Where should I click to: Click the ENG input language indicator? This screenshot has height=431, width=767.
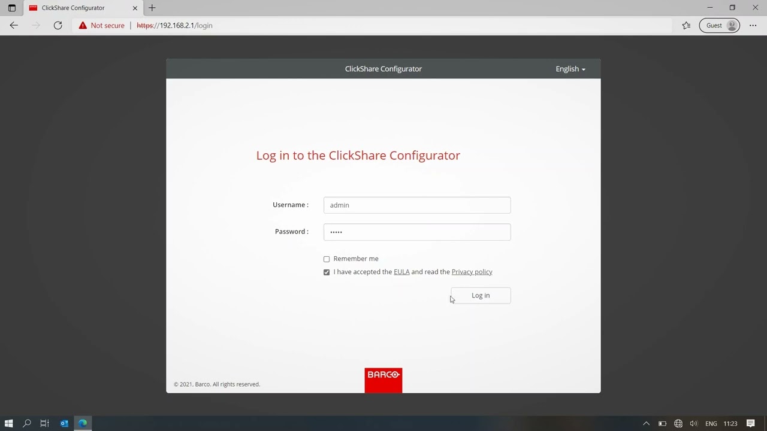point(711,423)
